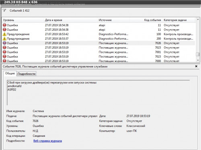The height and width of the screenshot is (150, 201).
Task: Close the event details pane
Action: point(196,66)
